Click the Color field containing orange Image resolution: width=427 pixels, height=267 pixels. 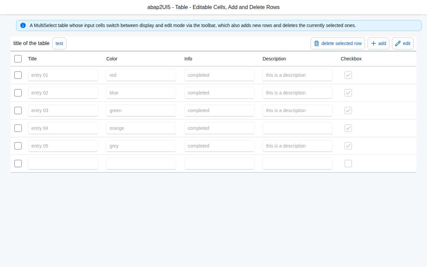coord(141,128)
